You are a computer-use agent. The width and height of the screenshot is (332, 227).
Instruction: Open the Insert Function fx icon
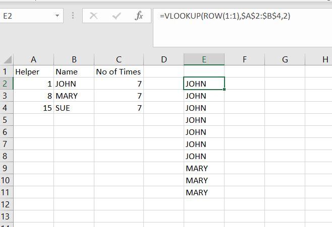[139, 16]
